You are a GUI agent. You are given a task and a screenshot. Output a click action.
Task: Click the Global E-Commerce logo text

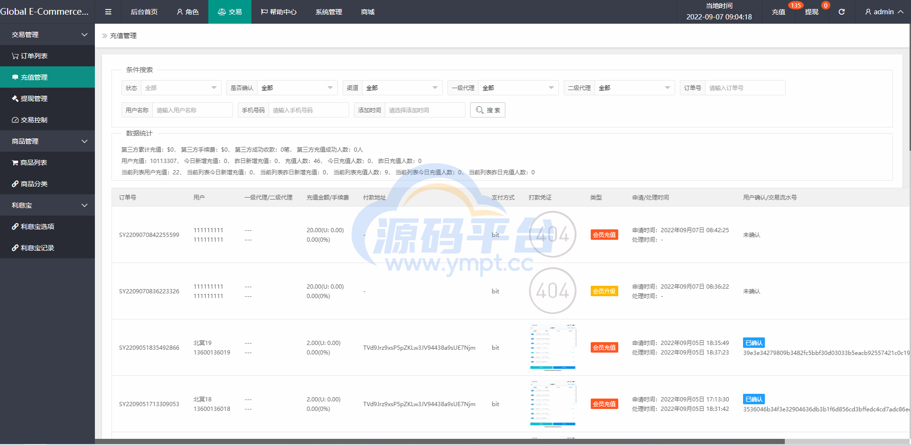coord(45,11)
